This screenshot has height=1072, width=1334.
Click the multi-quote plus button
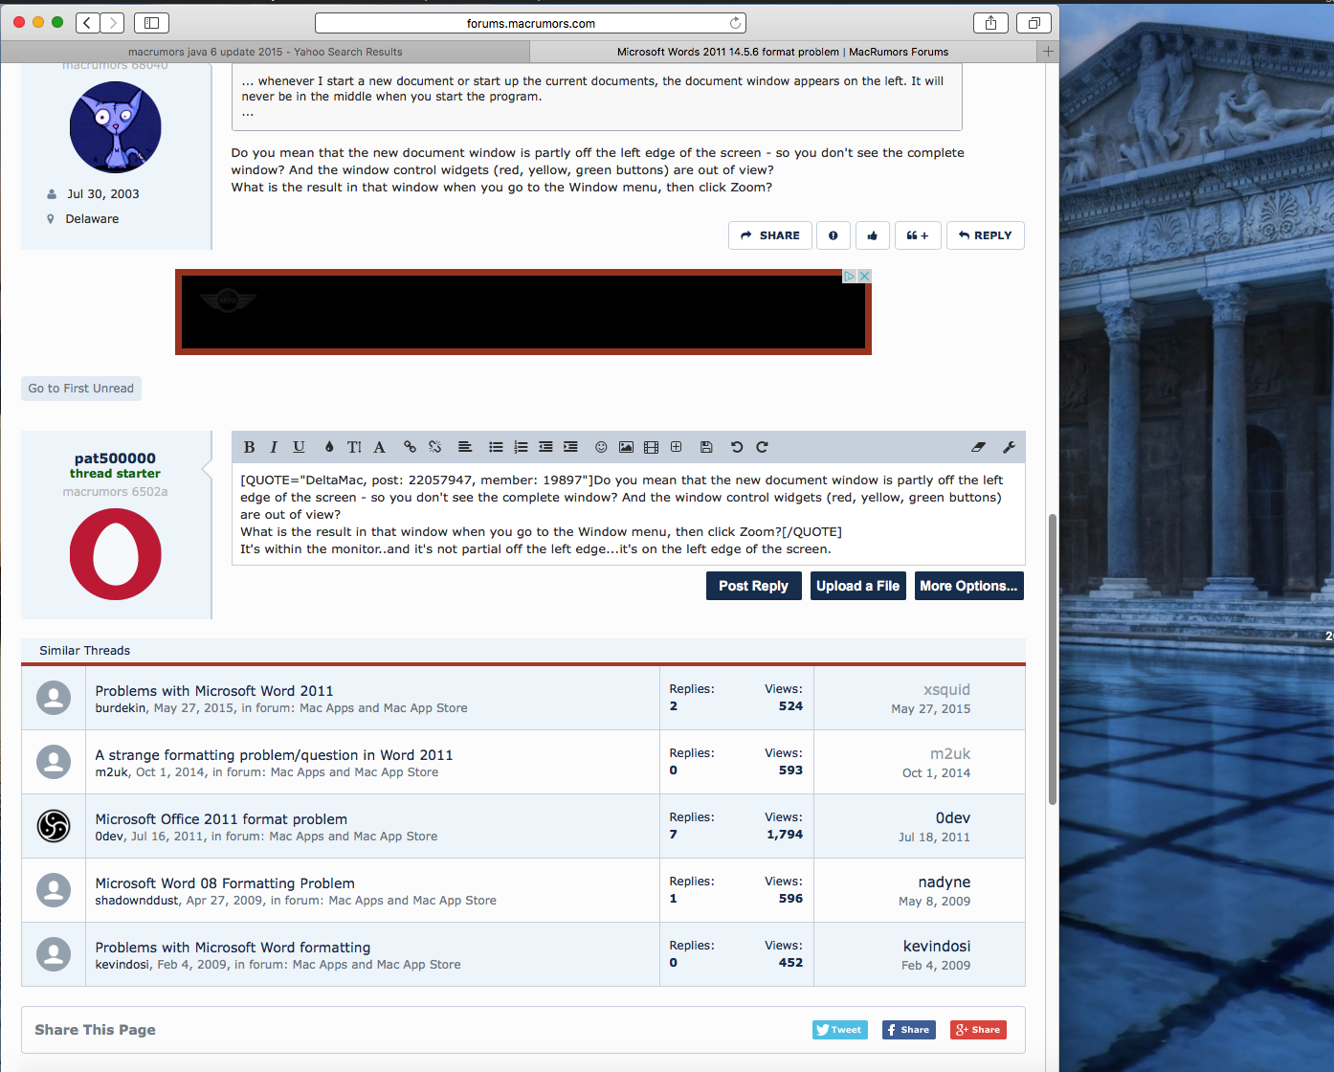tap(918, 235)
